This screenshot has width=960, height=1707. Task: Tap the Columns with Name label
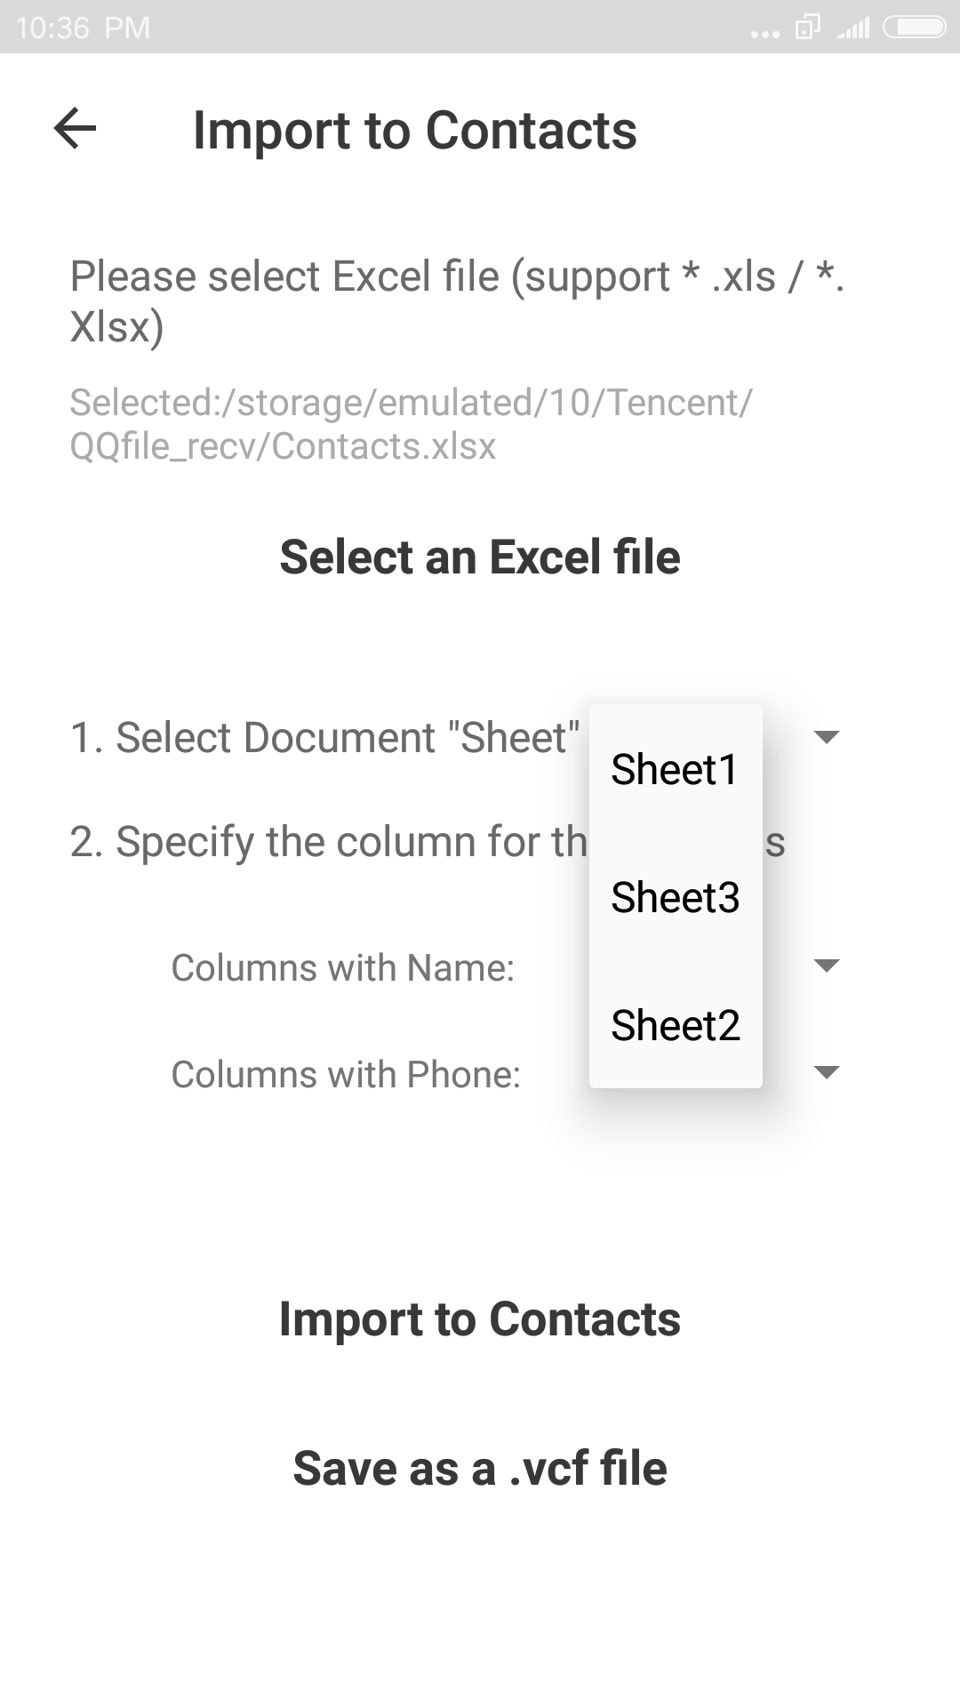343,967
